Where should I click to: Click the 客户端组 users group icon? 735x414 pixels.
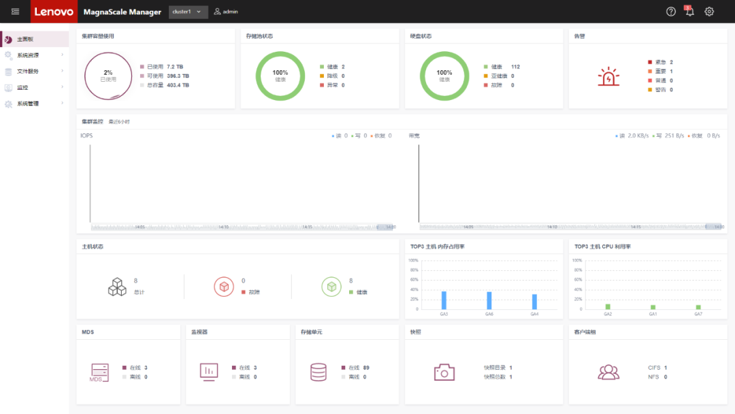click(x=608, y=372)
